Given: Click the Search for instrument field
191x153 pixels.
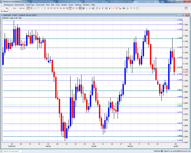Looking at the screenshot, I should 11,151.
